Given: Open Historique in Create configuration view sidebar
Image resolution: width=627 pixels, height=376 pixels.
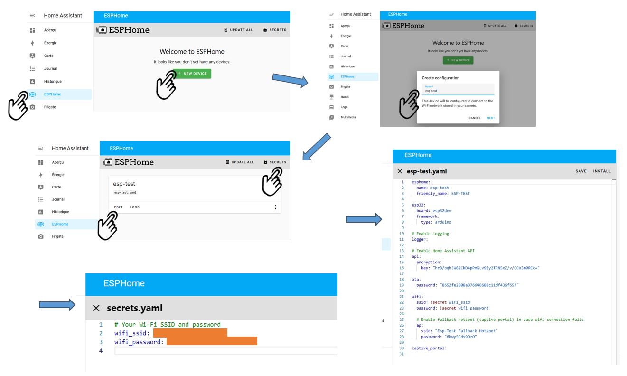Looking at the screenshot, I should click(x=347, y=66).
